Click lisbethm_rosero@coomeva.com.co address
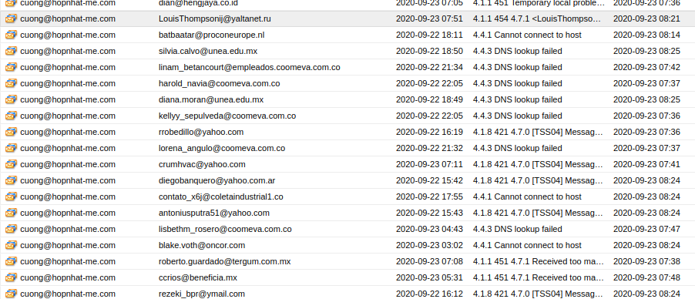The width and height of the screenshot is (695, 299). 225,230
